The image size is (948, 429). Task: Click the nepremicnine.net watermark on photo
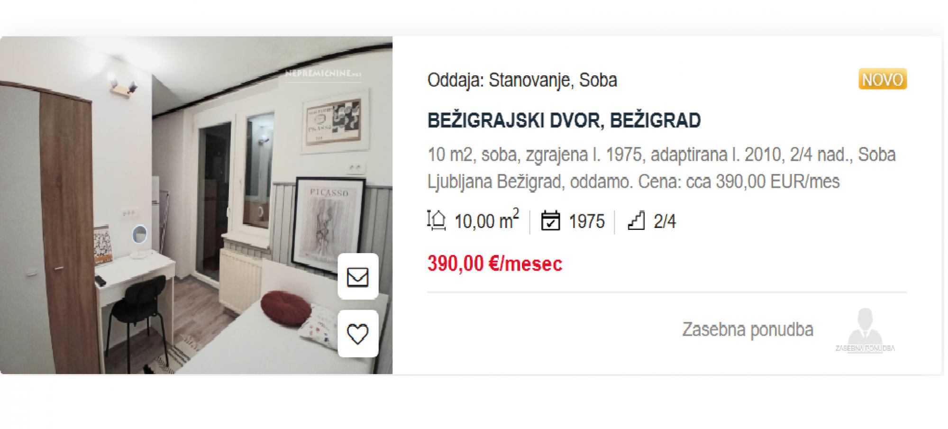(323, 73)
